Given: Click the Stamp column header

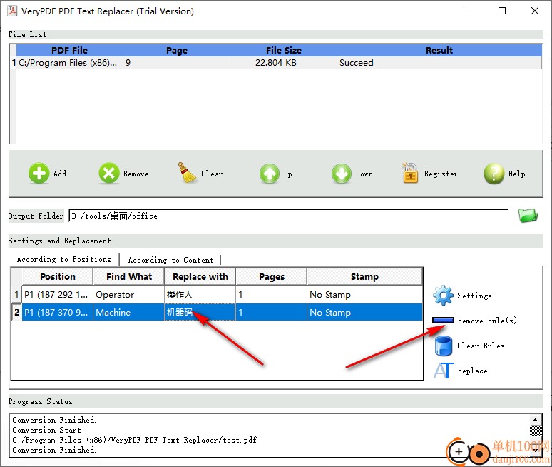Looking at the screenshot, I should [x=364, y=276].
